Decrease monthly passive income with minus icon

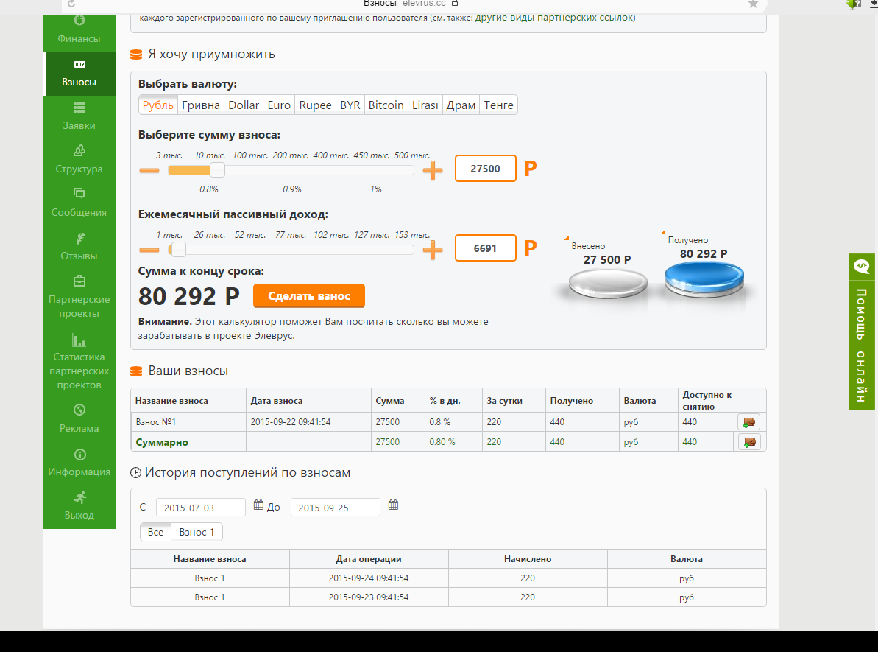(x=149, y=250)
